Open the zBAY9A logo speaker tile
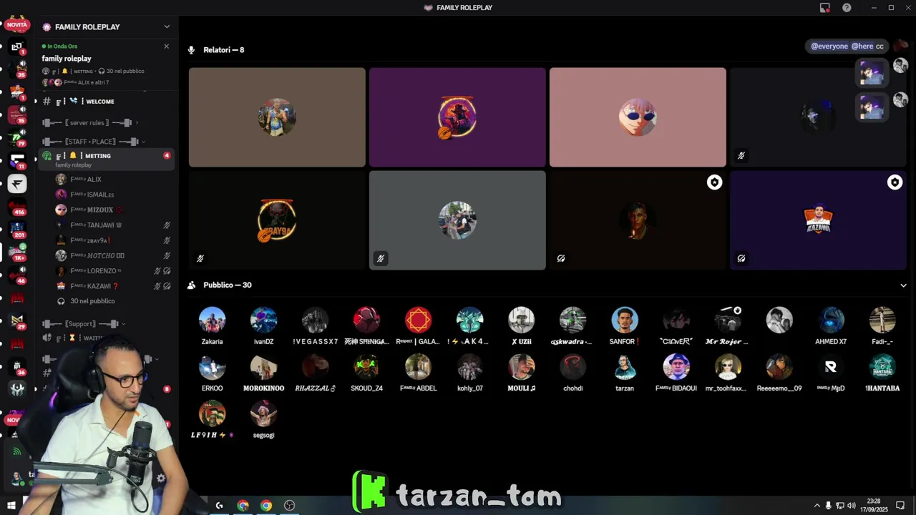 point(277,220)
